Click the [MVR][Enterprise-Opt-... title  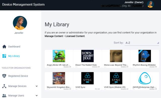click(x=145, y=87)
